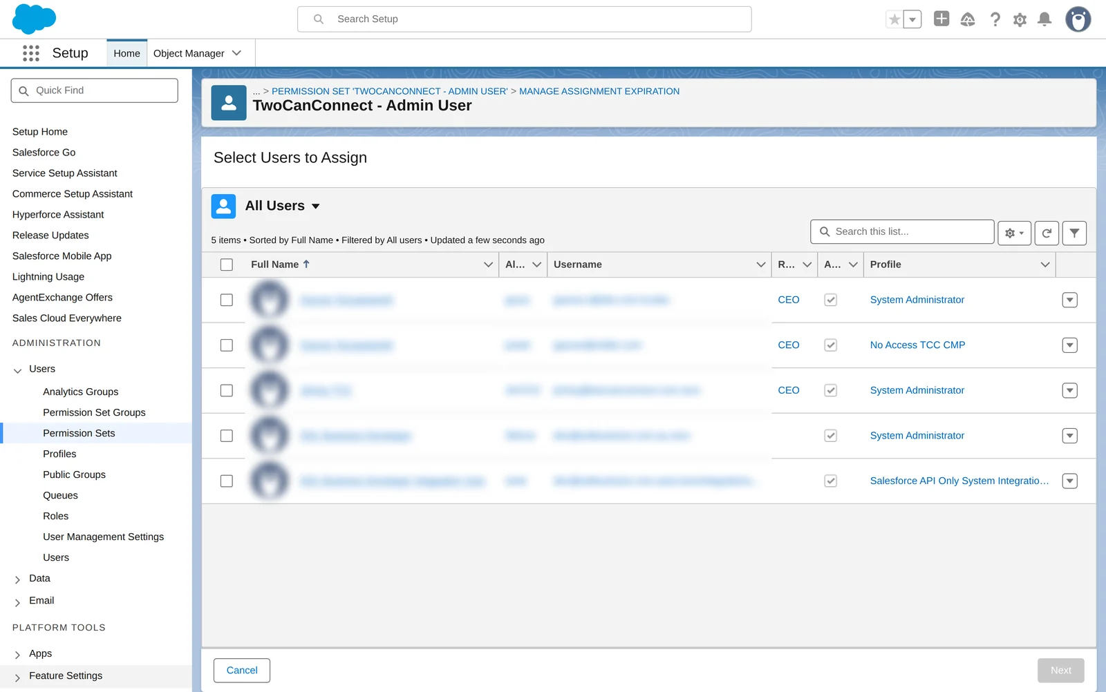The image size is (1106, 692).
Task: Click the permission set header user icon
Action: pos(229,103)
